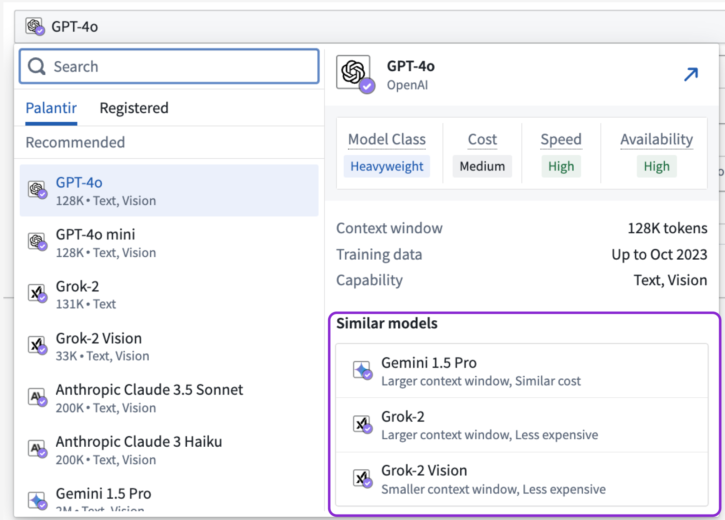Click the Up to Oct 2023 value
The image size is (725, 520).
(x=660, y=255)
